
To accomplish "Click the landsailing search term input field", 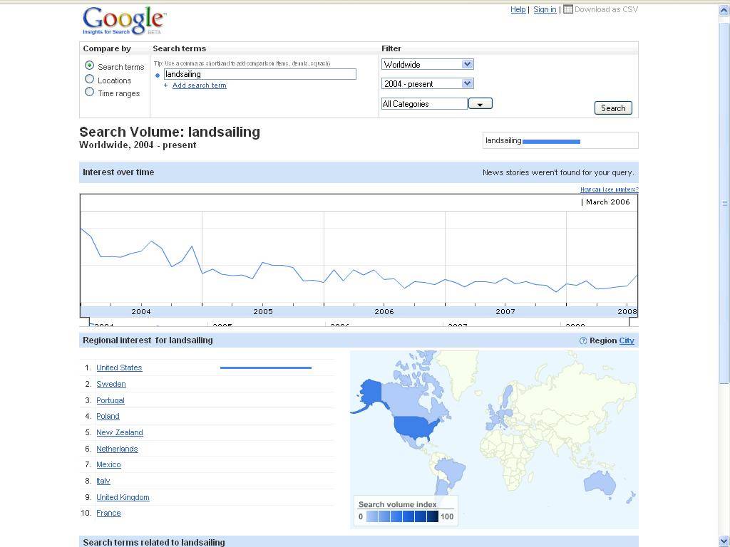I will (x=259, y=74).
